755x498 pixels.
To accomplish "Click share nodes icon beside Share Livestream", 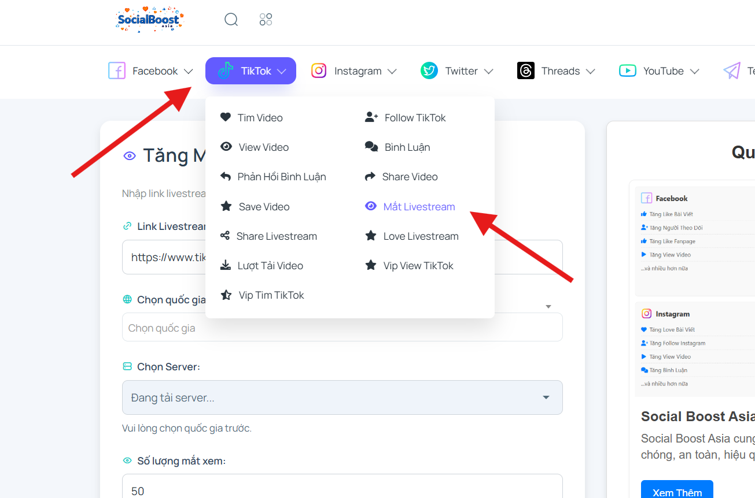I will click(225, 236).
